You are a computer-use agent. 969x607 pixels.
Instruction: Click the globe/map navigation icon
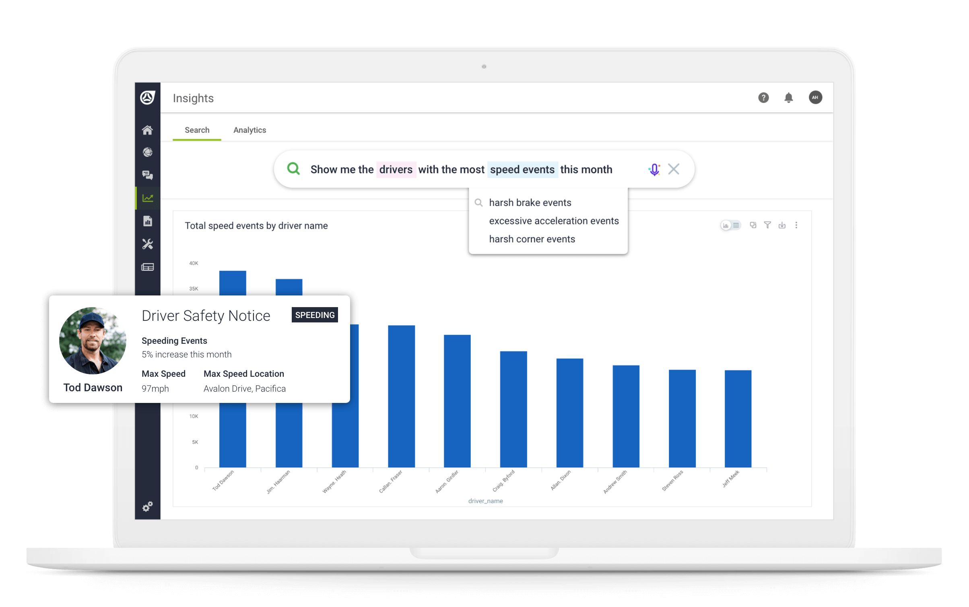click(x=148, y=153)
